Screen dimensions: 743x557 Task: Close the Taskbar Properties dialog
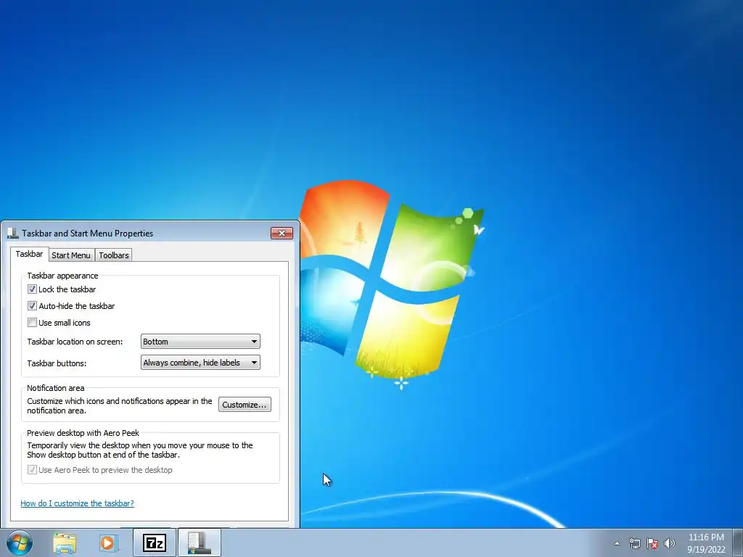pyautogui.click(x=282, y=233)
